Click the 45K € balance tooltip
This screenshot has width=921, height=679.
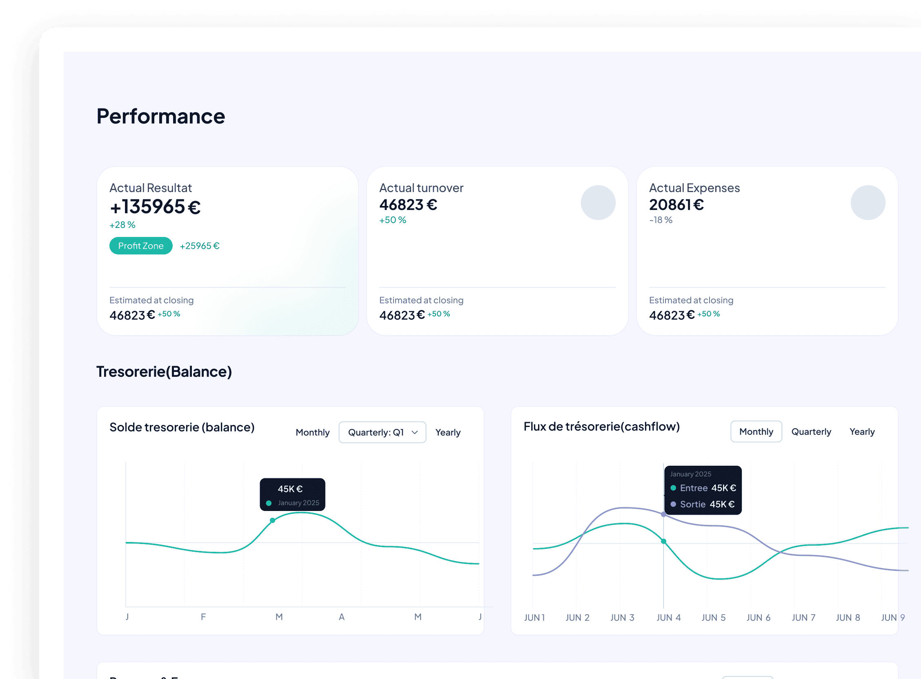[x=292, y=494]
